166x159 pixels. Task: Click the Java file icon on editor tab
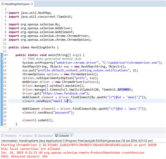[x=2, y=4]
